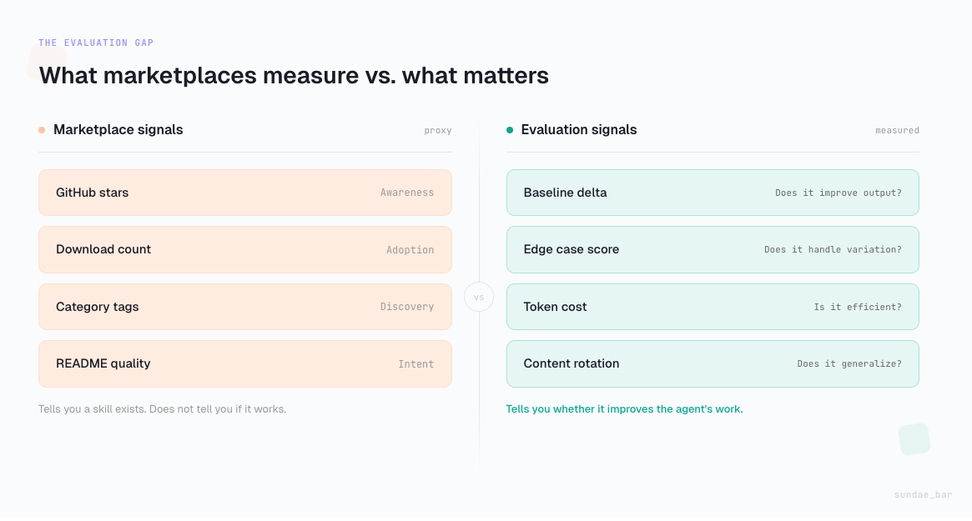Select the GitHub stars card
The image size is (972, 521).
pos(244,193)
